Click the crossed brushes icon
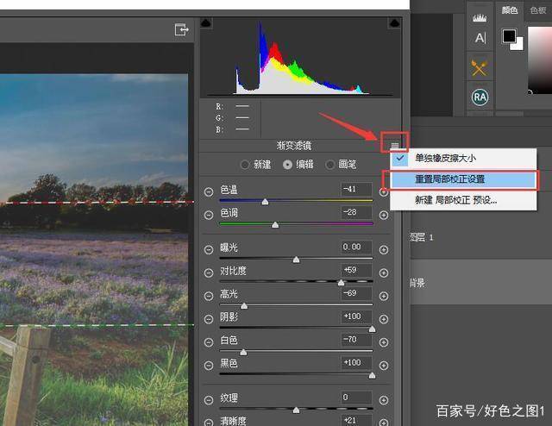 480,67
